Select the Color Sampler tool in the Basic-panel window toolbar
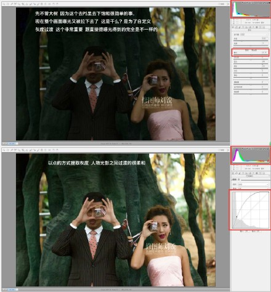The height and width of the screenshot is (292, 271). tap(15, 4)
